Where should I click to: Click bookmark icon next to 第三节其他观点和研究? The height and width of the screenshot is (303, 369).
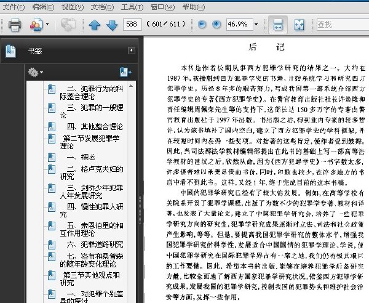(52, 275)
